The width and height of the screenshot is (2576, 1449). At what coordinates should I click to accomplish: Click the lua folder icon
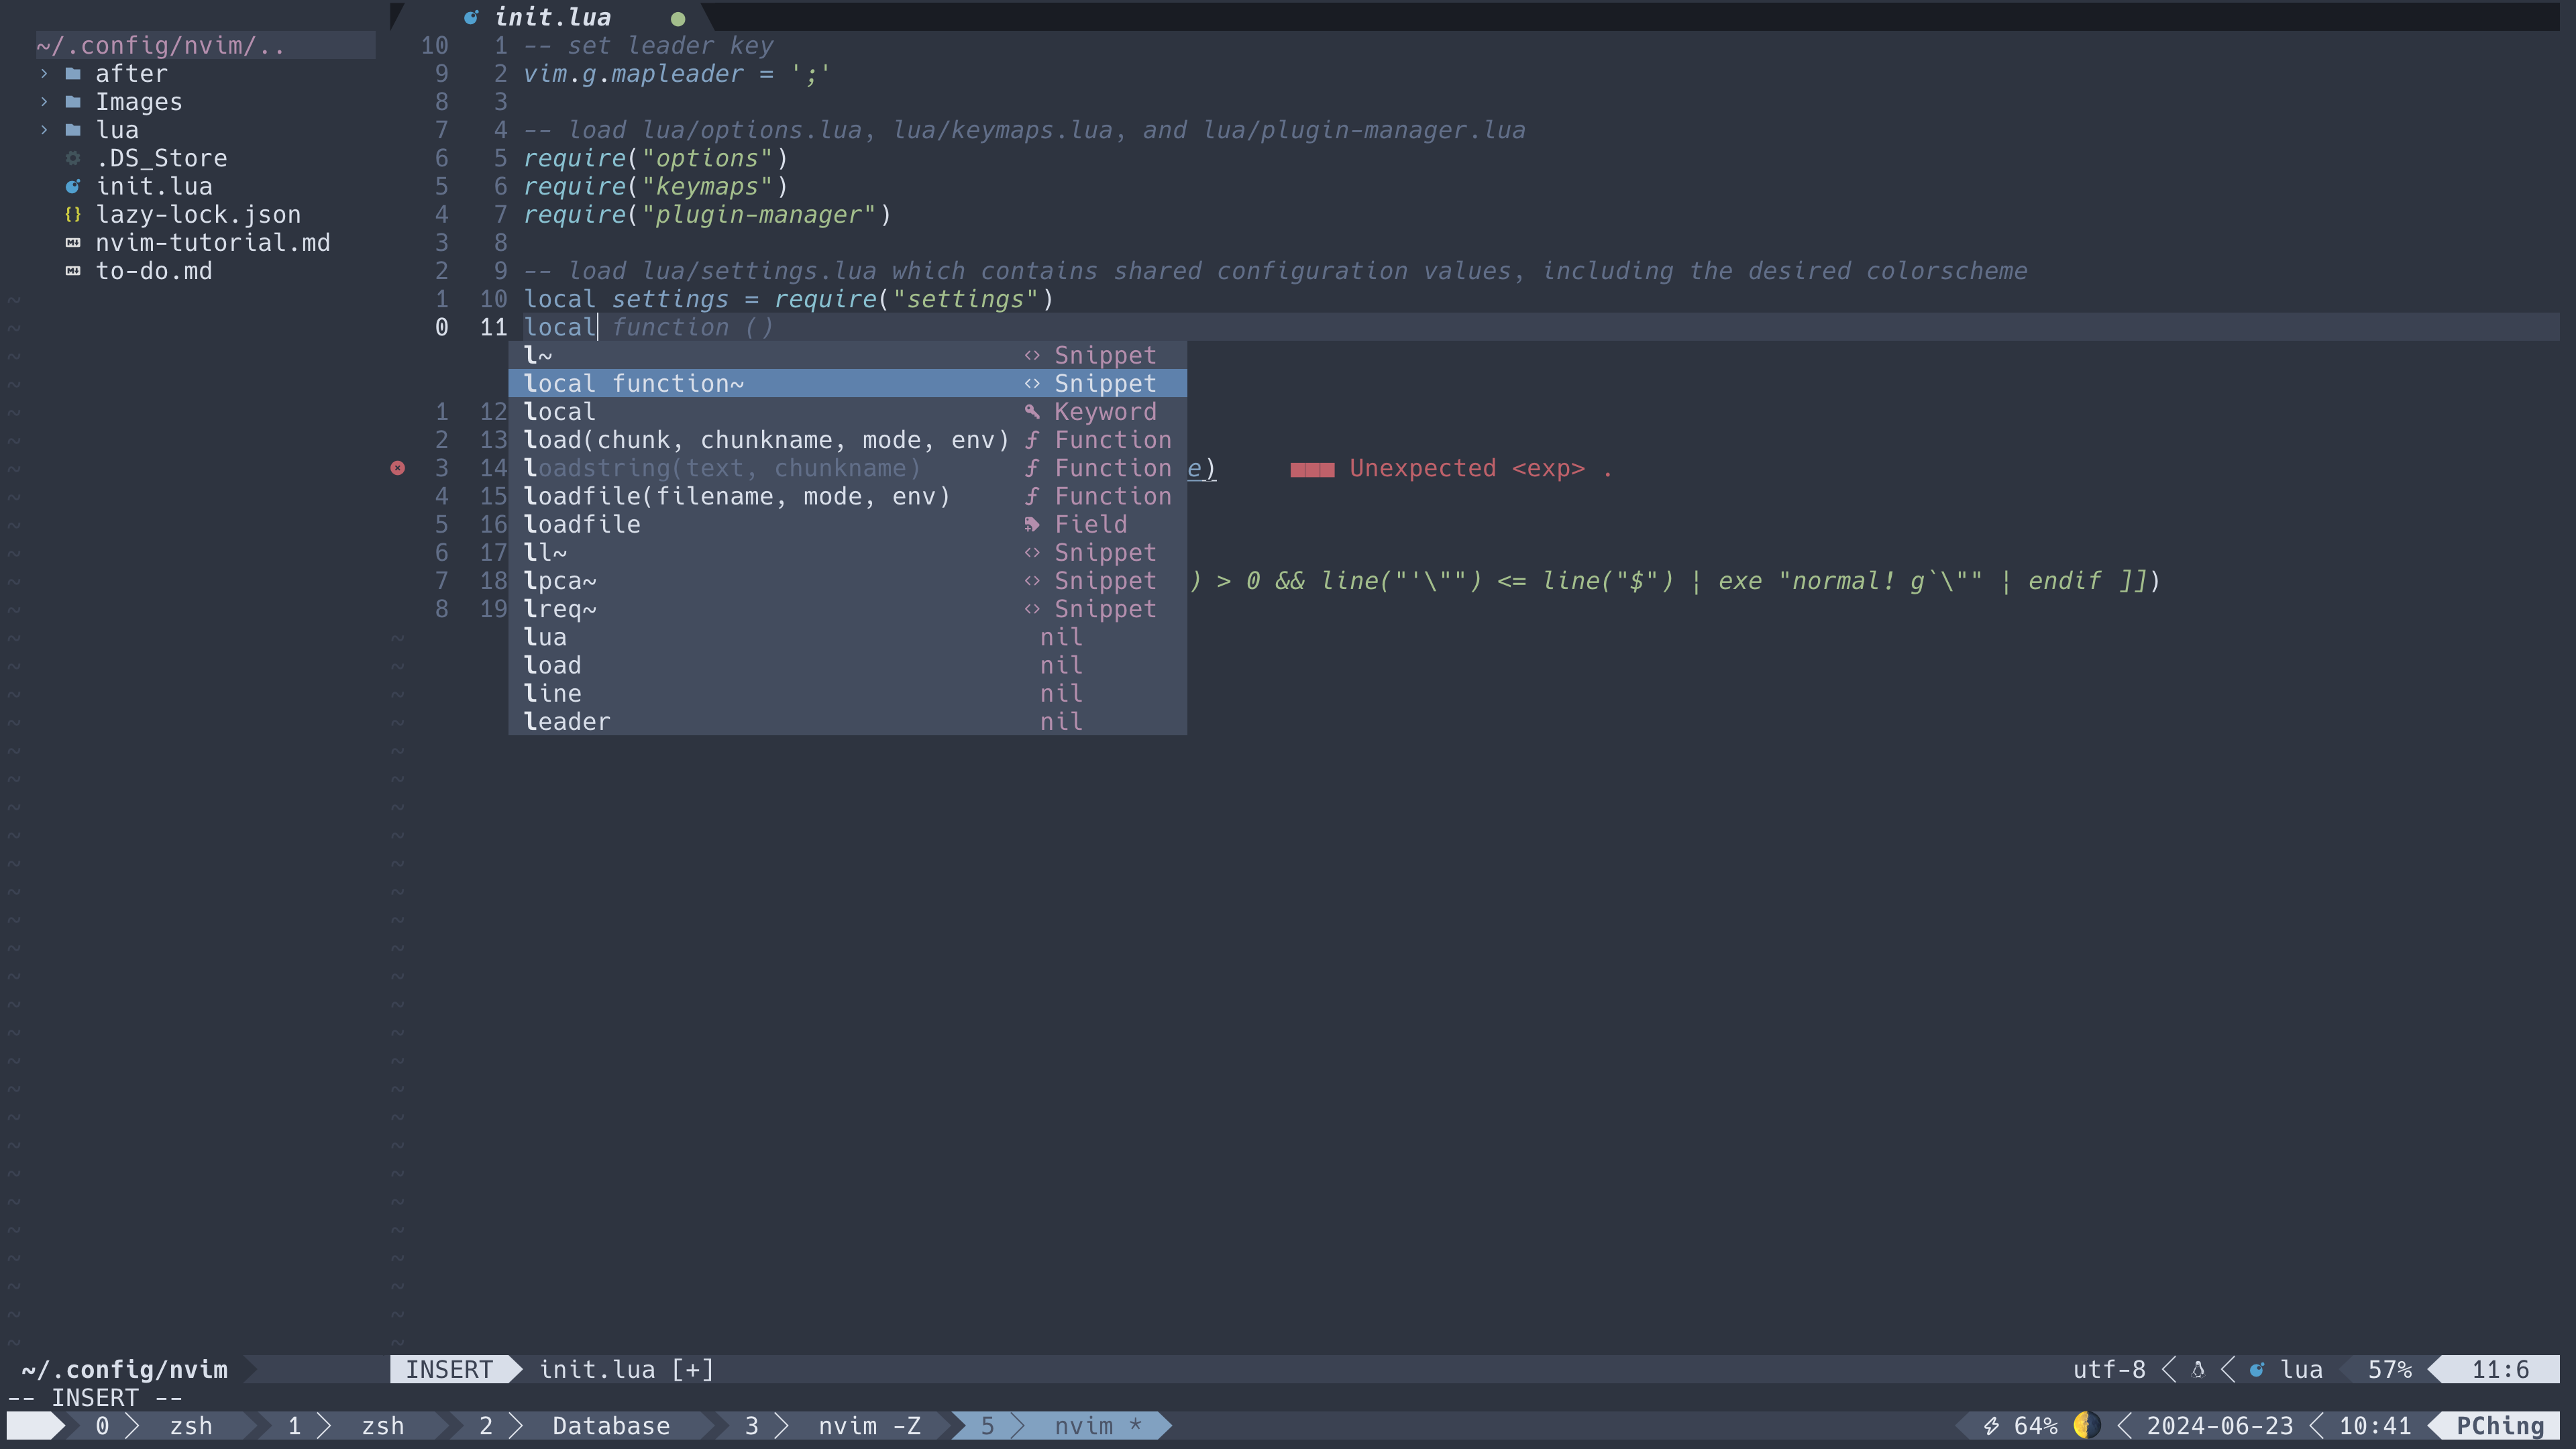pos(73,130)
